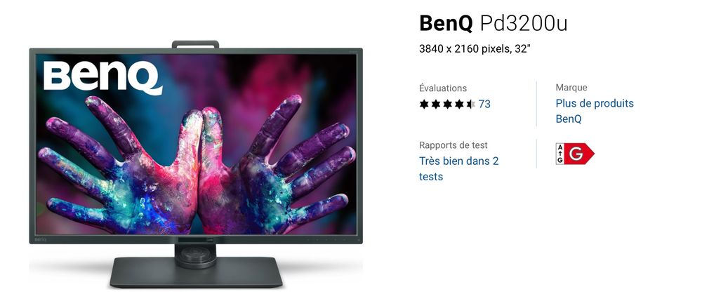The width and height of the screenshot is (702, 308).
Task: Click the monitor's rectangular stand base
Action: pyautogui.click(x=196, y=272)
